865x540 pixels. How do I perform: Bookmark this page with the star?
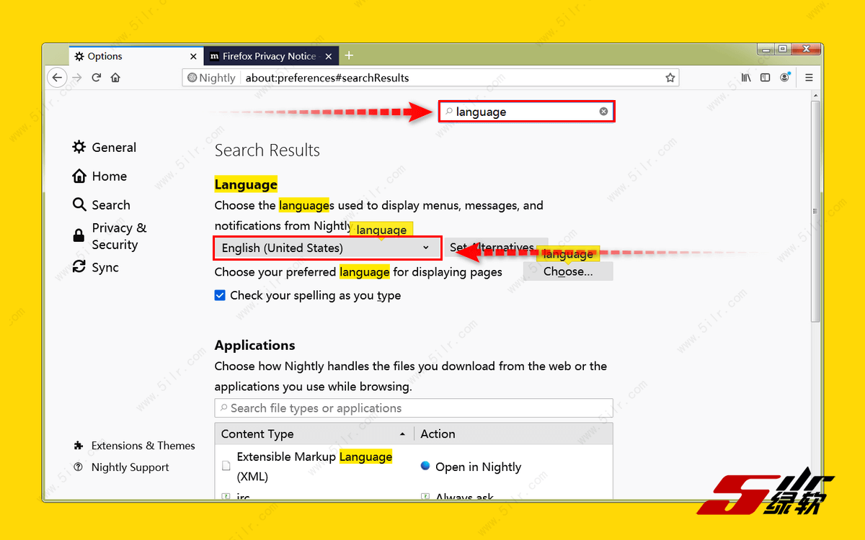pos(670,78)
